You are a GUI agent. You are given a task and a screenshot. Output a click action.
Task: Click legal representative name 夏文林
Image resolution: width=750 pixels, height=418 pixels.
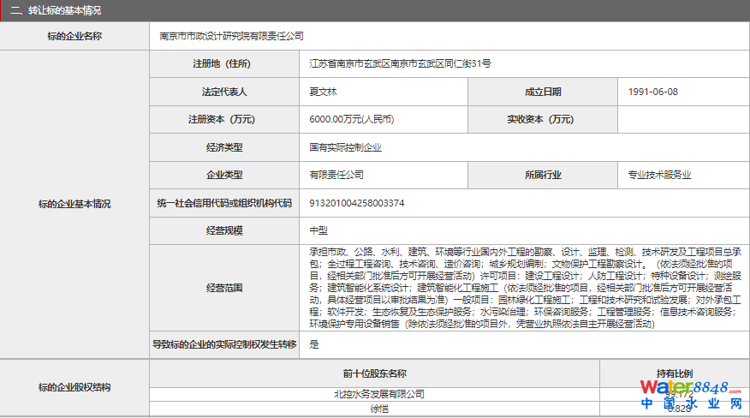click(x=324, y=92)
